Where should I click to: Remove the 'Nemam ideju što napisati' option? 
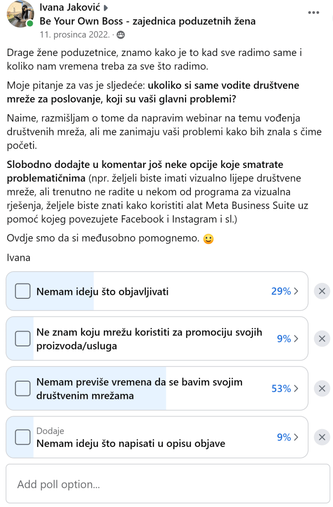point(322,437)
